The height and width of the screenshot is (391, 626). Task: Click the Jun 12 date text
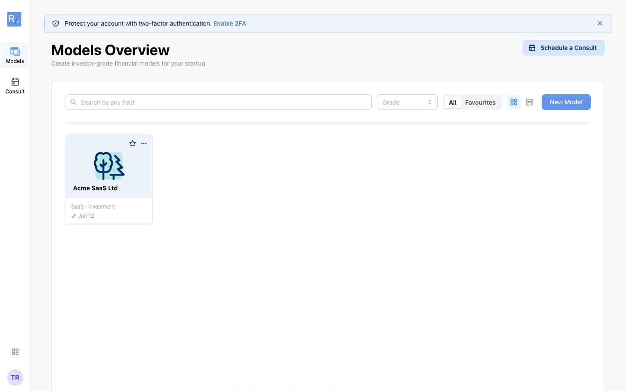(86, 216)
